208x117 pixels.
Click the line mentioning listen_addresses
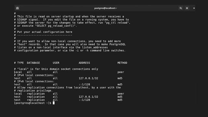(x=61, y=47)
